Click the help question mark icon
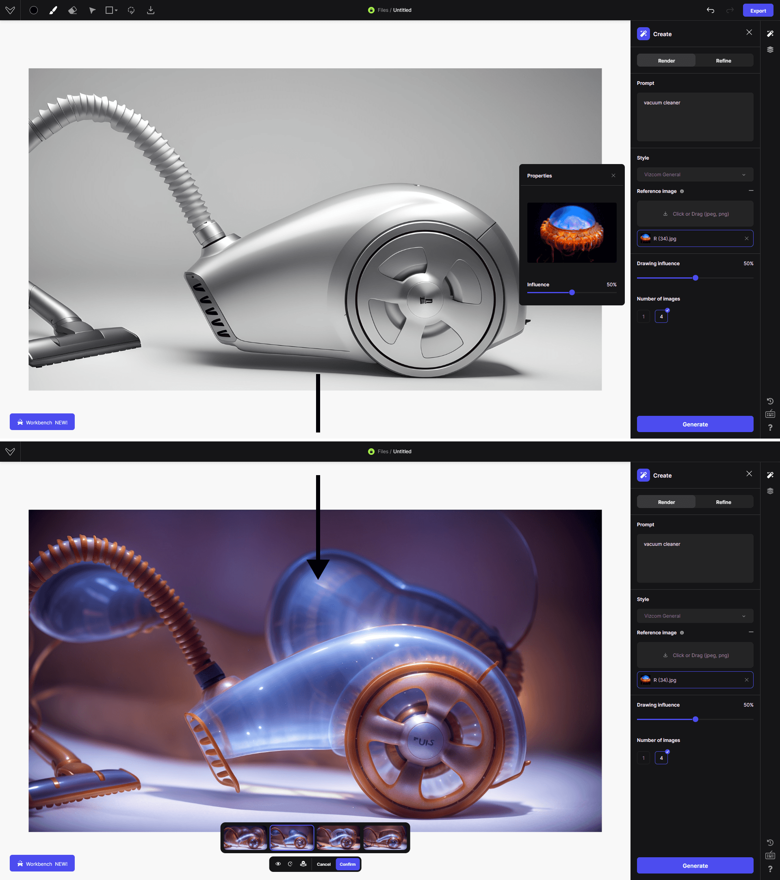780x880 pixels. pyautogui.click(x=771, y=427)
